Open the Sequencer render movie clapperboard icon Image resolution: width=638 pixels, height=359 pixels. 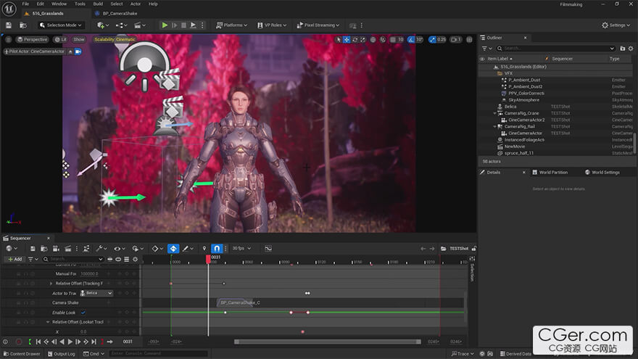(68, 248)
